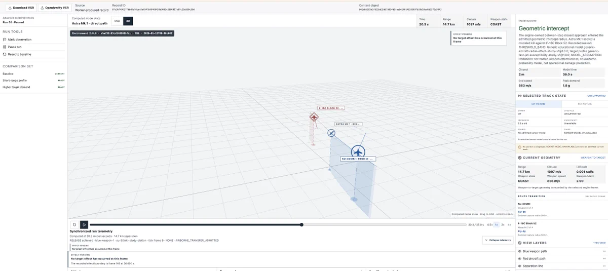Select the Short-range profile comparison
The width and height of the screenshot is (608, 271).
pyautogui.click(x=34, y=81)
